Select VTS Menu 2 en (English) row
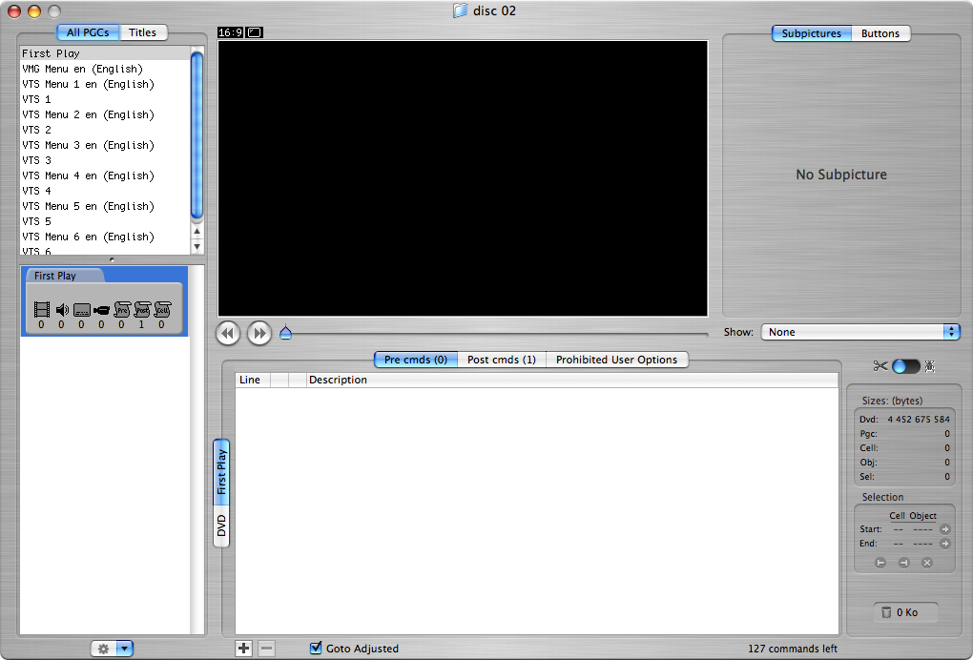The width and height of the screenshot is (973, 660). pyautogui.click(x=105, y=114)
